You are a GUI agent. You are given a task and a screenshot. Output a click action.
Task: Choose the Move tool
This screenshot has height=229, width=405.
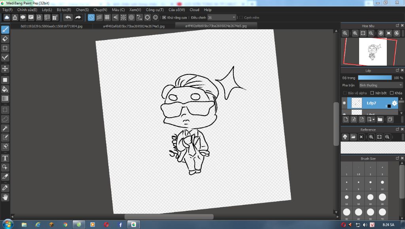point(5,69)
